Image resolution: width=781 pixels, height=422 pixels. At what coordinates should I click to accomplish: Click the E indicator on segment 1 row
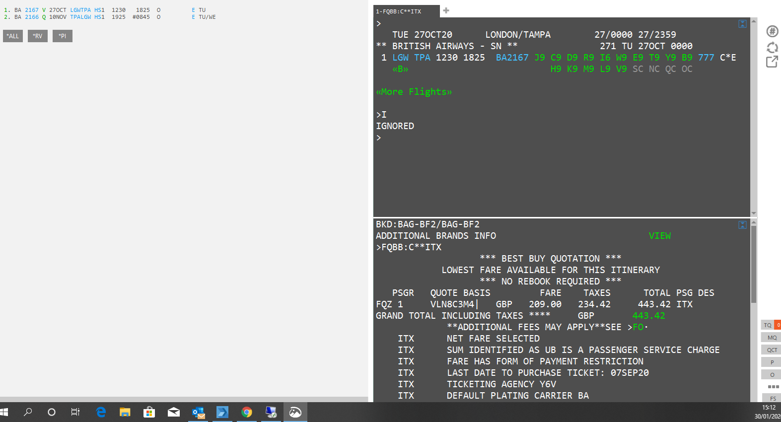194,10
